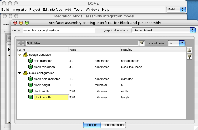198x130 pixels.
Task: Click the block width cube icon
Action: (30, 91)
